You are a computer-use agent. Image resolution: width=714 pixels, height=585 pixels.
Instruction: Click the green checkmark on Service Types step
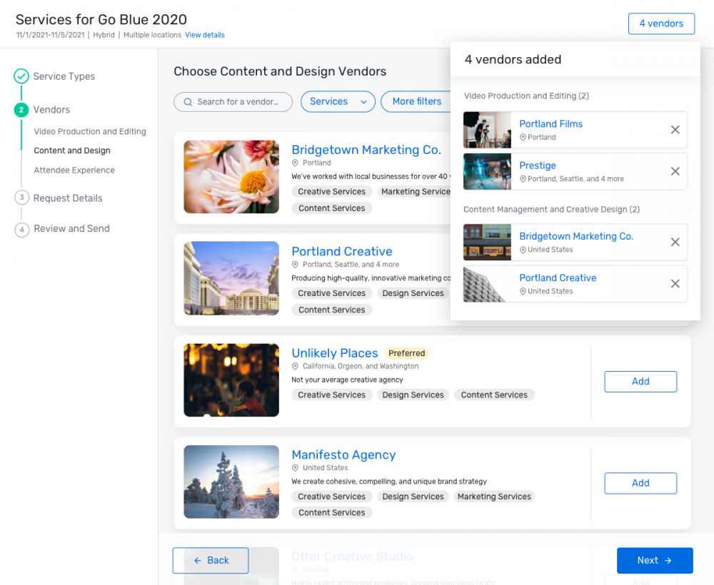coord(21,76)
